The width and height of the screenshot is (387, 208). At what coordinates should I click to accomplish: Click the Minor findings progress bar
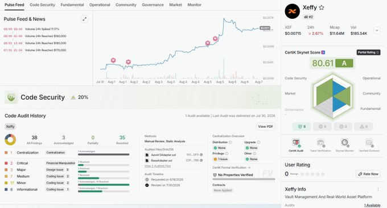104,185
